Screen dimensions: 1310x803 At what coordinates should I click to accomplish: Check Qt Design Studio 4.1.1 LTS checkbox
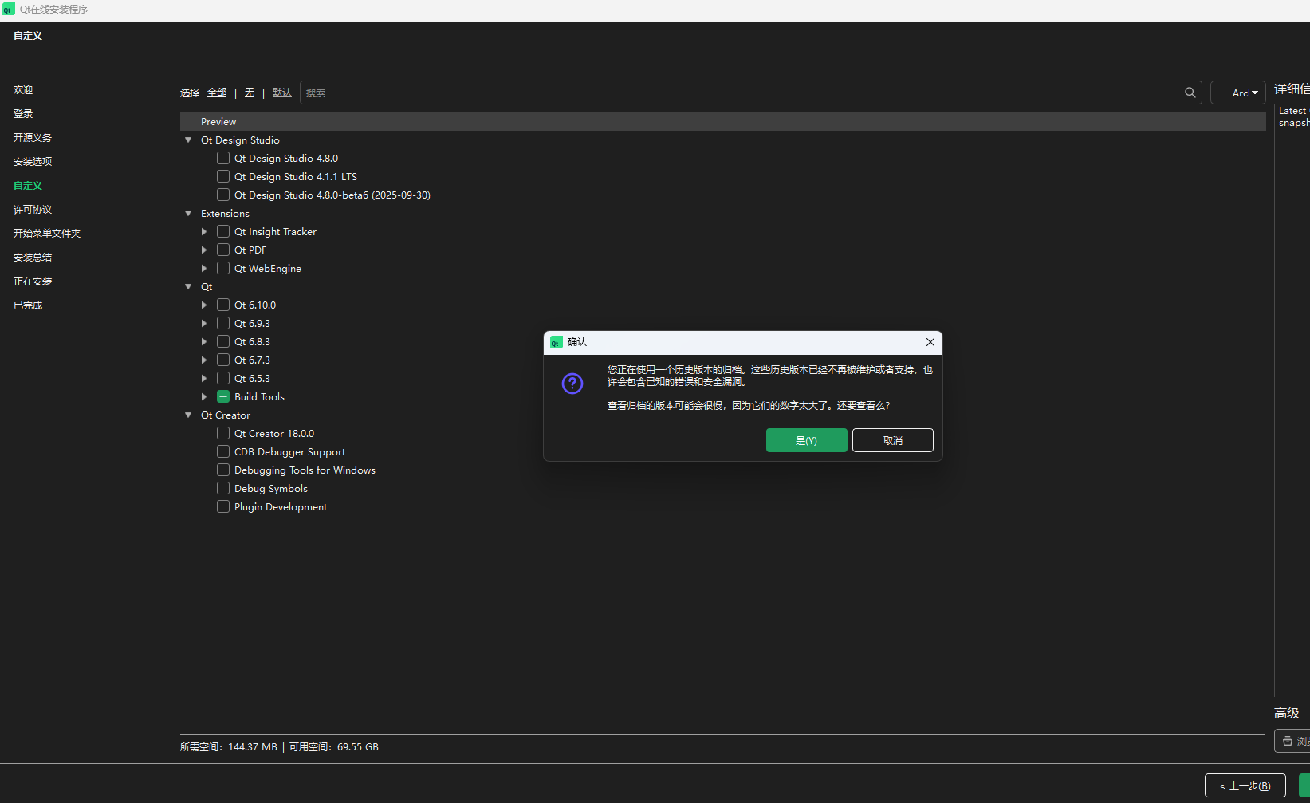tap(223, 176)
